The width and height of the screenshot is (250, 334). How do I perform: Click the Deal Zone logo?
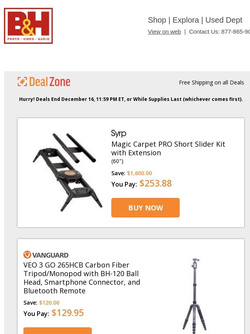[44, 82]
